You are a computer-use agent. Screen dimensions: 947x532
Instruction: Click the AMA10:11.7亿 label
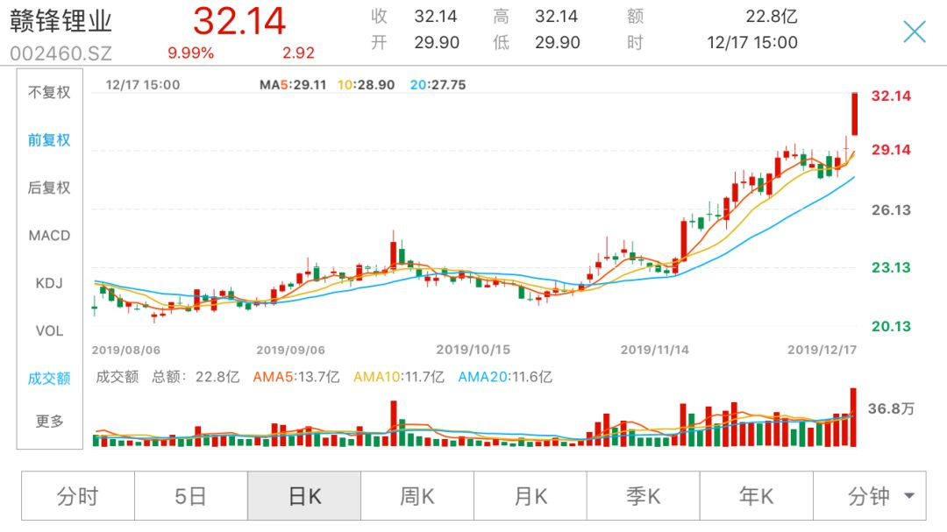(399, 378)
